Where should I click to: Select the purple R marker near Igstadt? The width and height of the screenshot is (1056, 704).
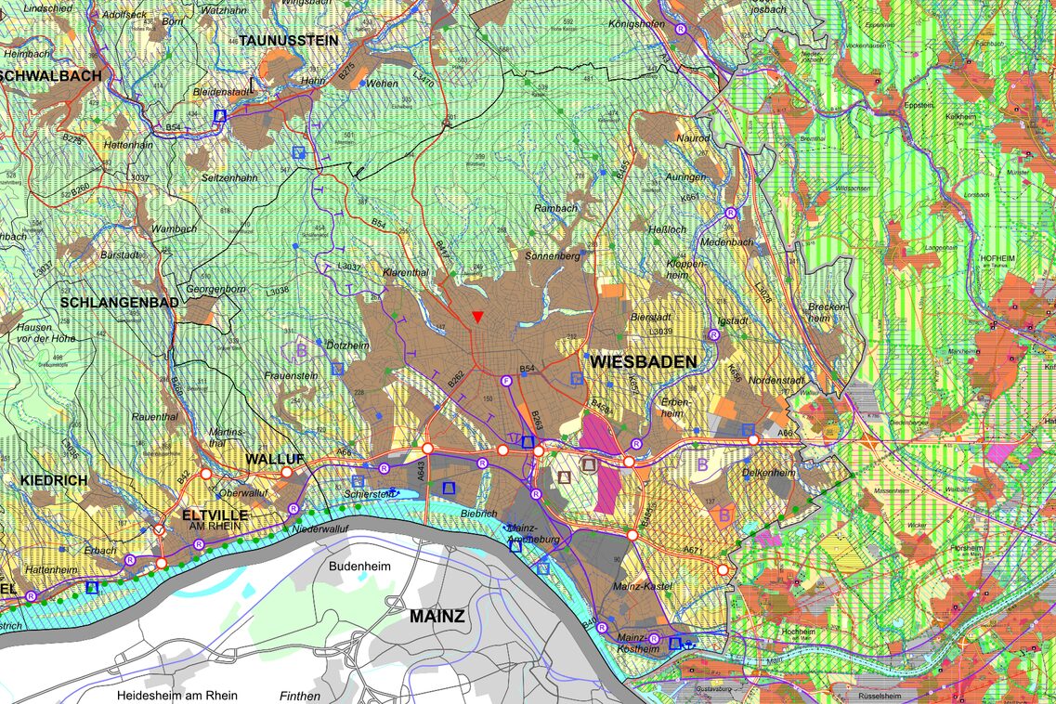point(713,334)
